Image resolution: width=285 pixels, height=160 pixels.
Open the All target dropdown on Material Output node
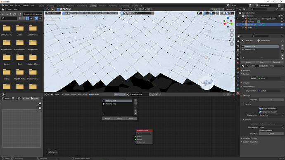[x=144, y=134]
